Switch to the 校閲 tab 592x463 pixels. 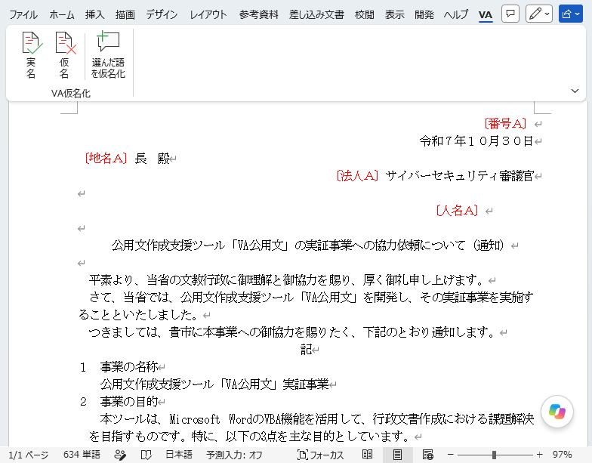point(364,15)
